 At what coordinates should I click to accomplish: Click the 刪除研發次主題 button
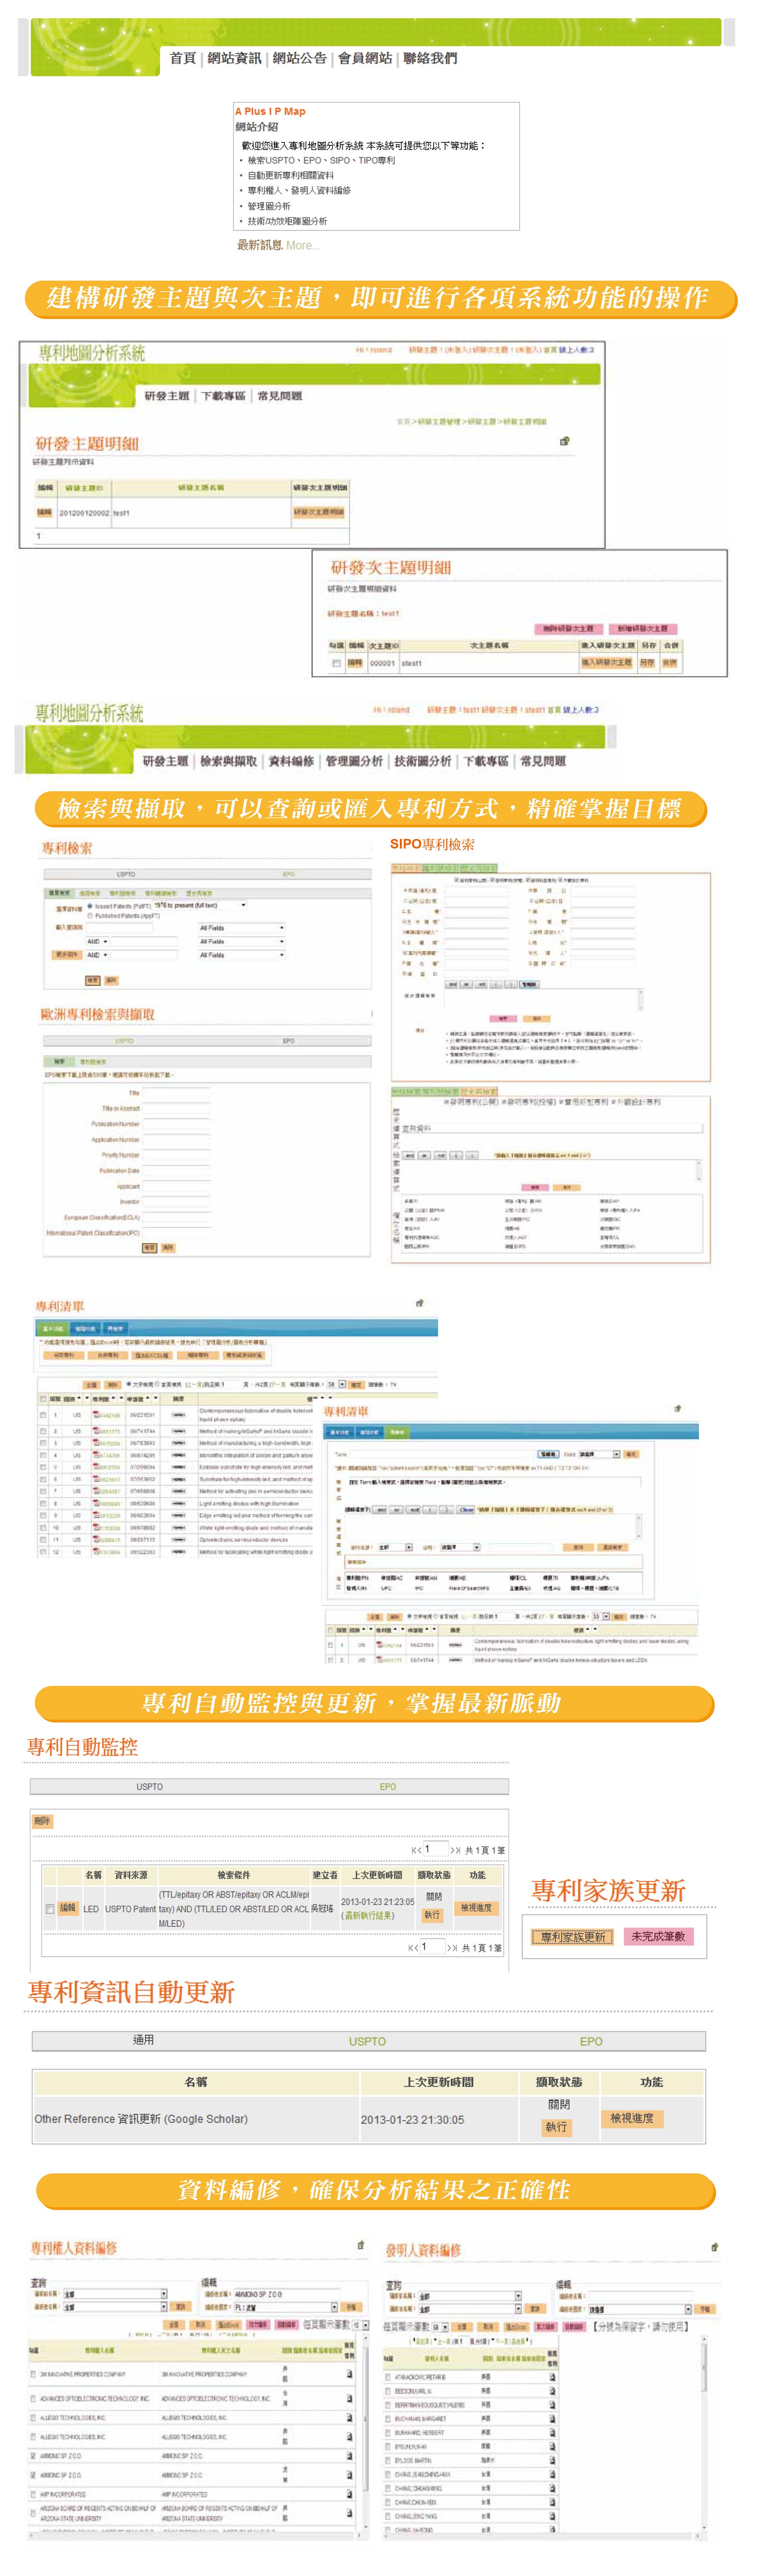click(568, 629)
